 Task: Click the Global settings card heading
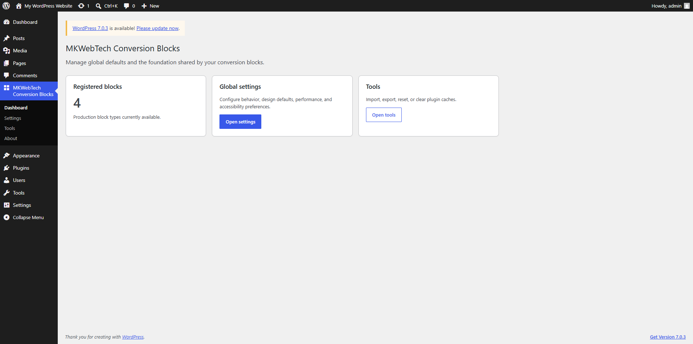pyautogui.click(x=240, y=87)
